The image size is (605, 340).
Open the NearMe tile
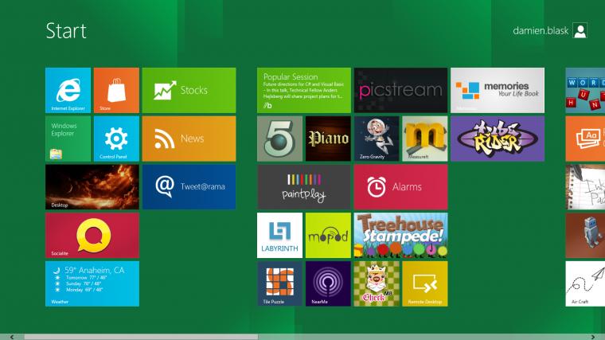[x=328, y=283]
